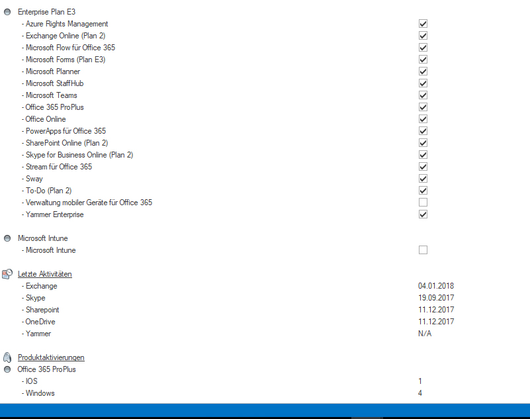This screenshot has height=419, width=530.
Task: Select the Skype date 19.09.2017
Action: tap(436, 298)
